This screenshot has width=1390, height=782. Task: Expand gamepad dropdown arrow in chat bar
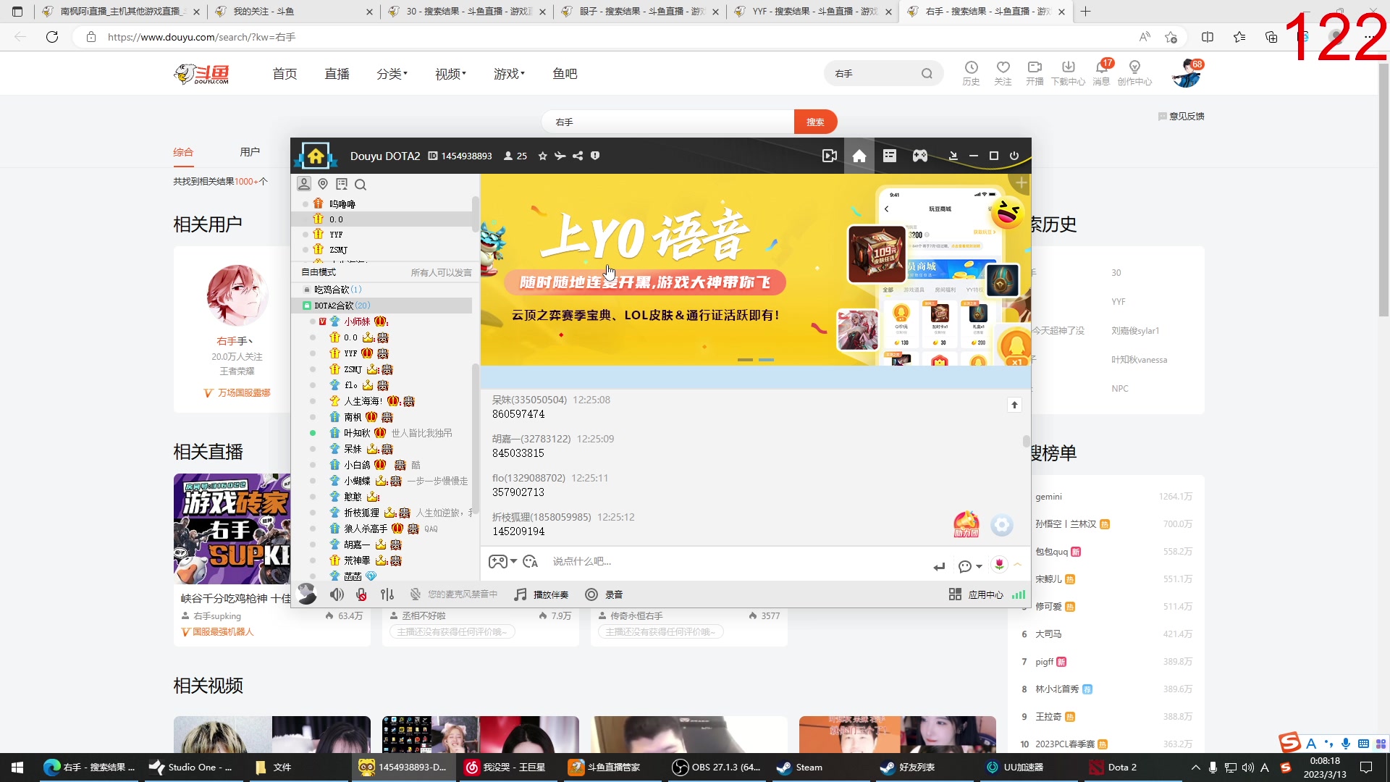[x=513, y=562]
